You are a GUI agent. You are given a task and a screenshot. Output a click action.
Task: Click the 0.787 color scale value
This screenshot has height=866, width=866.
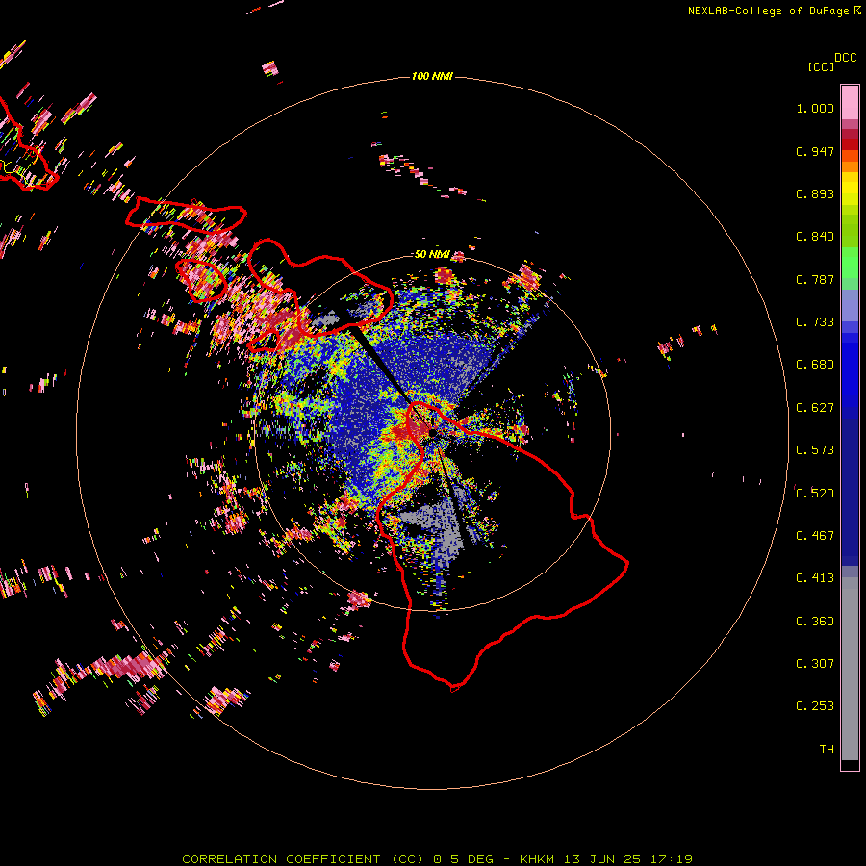pos(815,279)
